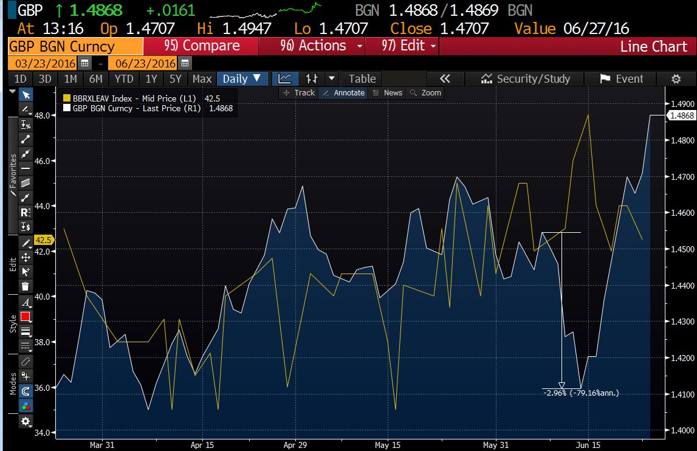
Task: Switch to the 1Y range tab
Action: (151, 79)
